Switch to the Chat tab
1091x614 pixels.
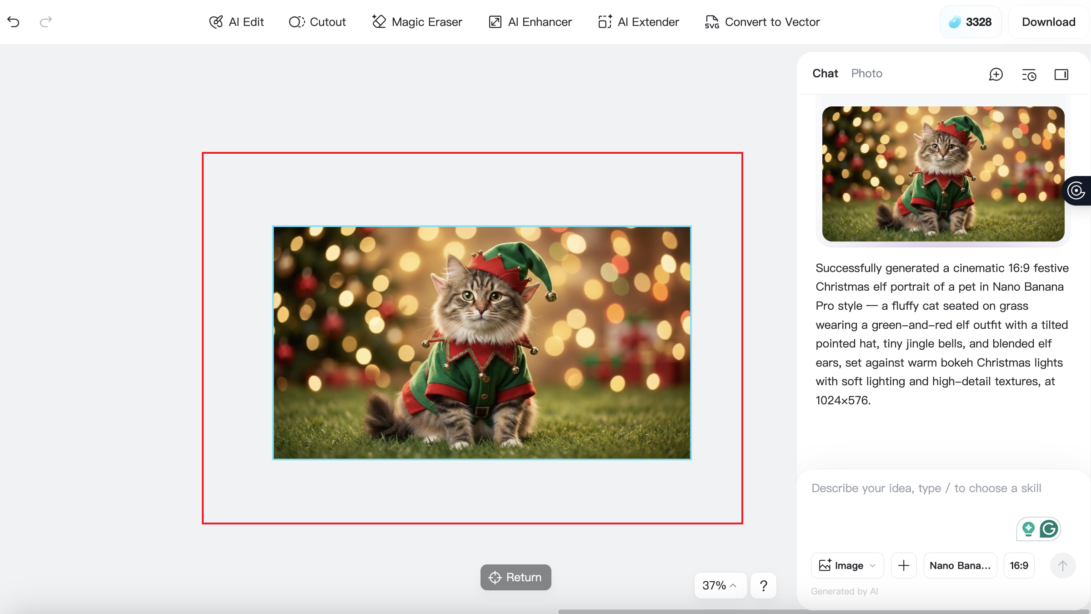(x=825, y=73)
